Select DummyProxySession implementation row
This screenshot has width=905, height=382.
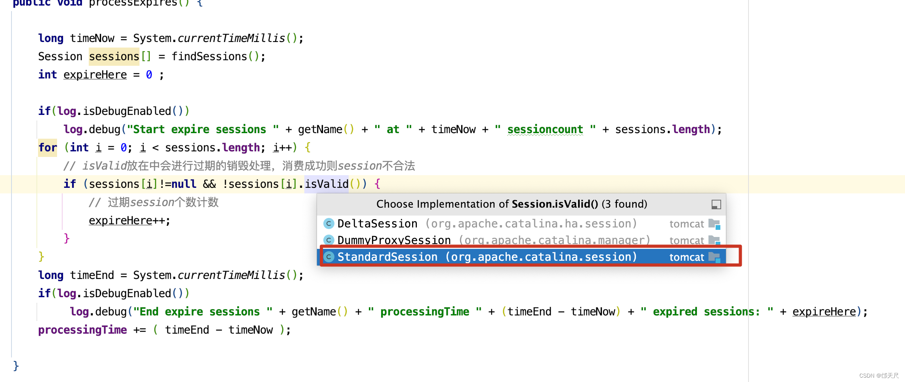coord(521,240)
